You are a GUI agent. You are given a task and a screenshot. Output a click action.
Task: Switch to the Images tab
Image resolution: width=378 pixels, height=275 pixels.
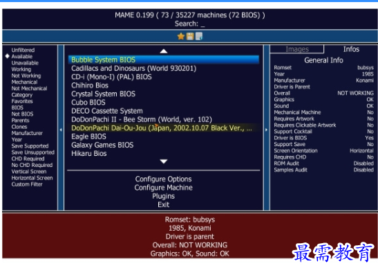[x=297, y=49]
